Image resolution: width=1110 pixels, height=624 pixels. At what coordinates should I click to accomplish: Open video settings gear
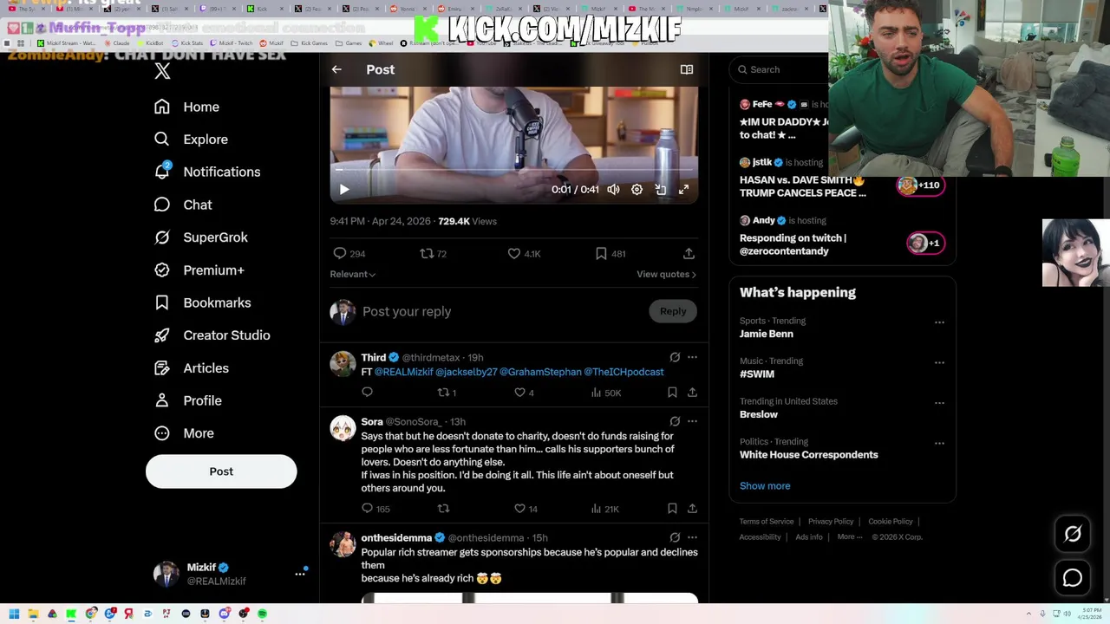(x=637, y=189)
